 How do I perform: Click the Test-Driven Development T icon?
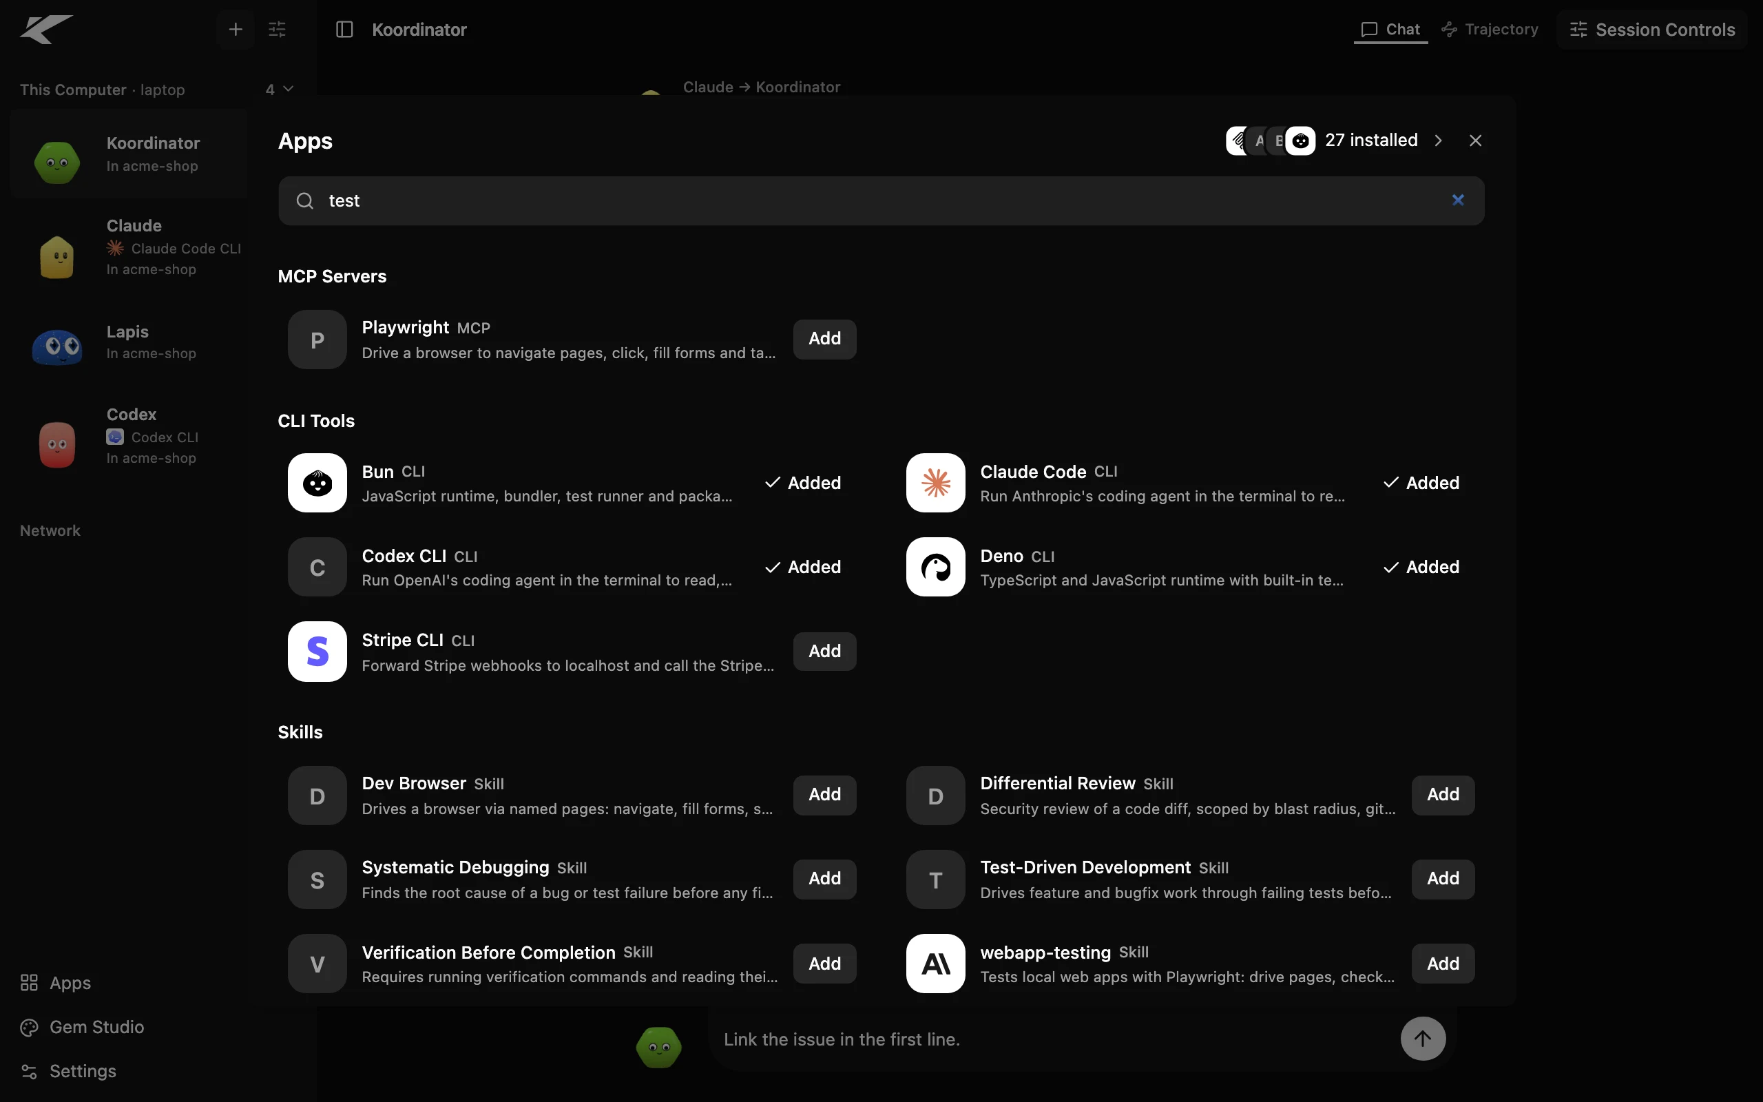tap(935, 879)
